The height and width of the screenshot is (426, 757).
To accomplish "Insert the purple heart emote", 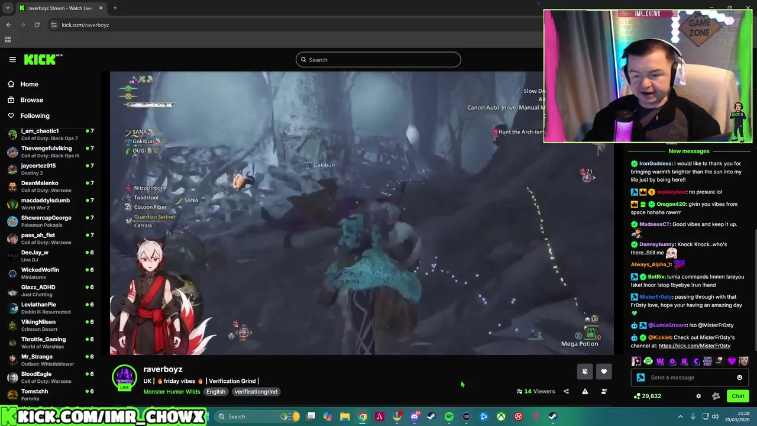I will click(x=732, y=361).
